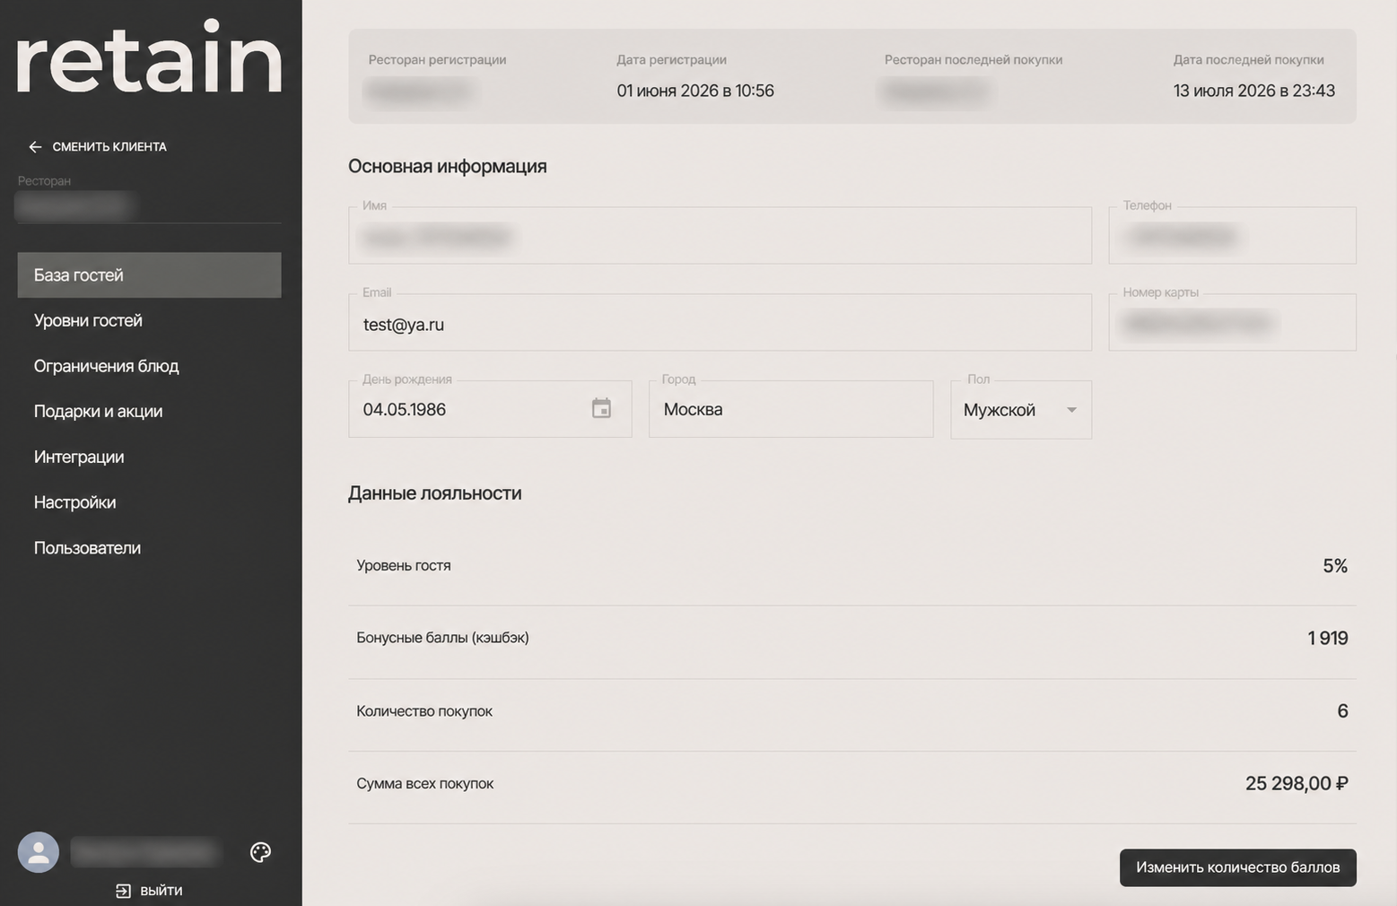The height and width of the screenshot is (906, 1397).
Task: Click the user avatar icon
Action: point(39,852)
